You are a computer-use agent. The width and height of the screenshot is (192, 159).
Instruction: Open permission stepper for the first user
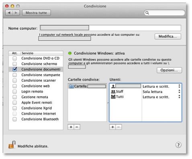(x=179, y=86)
